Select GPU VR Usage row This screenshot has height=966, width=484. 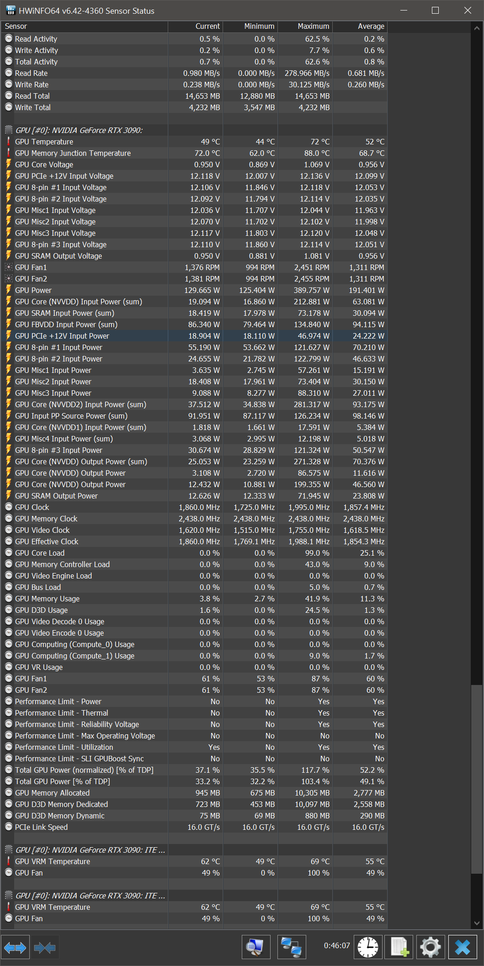[x=194, y=667]
